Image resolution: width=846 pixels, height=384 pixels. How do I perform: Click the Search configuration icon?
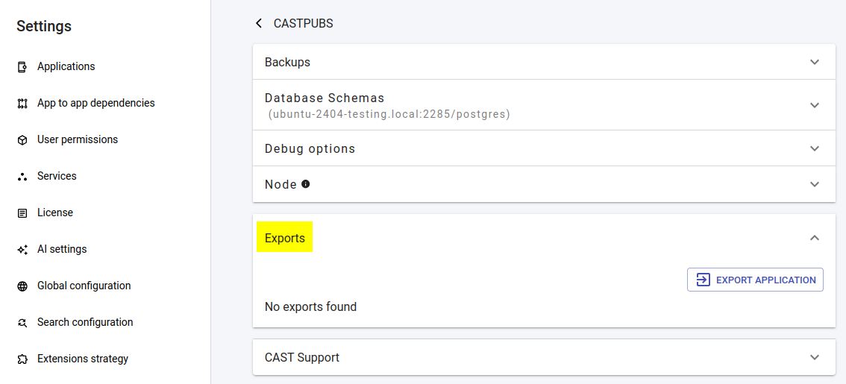click(22, 323)
